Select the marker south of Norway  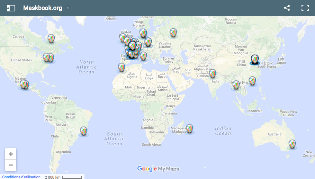143,33
